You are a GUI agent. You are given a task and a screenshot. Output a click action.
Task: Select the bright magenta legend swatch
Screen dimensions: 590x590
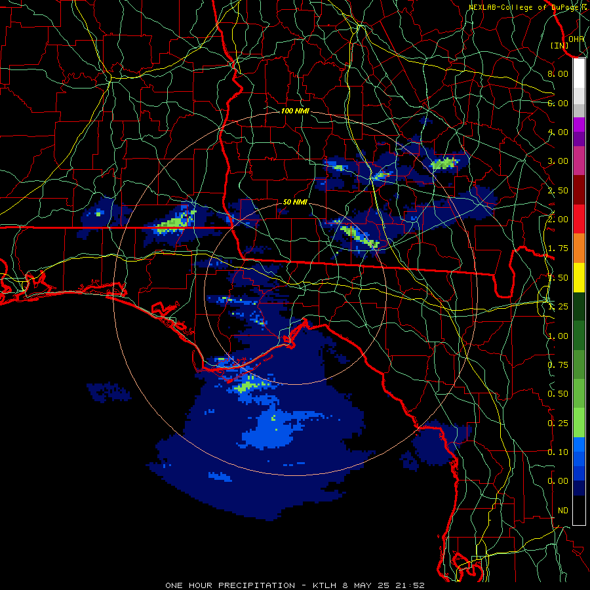(x=579, y=125)
